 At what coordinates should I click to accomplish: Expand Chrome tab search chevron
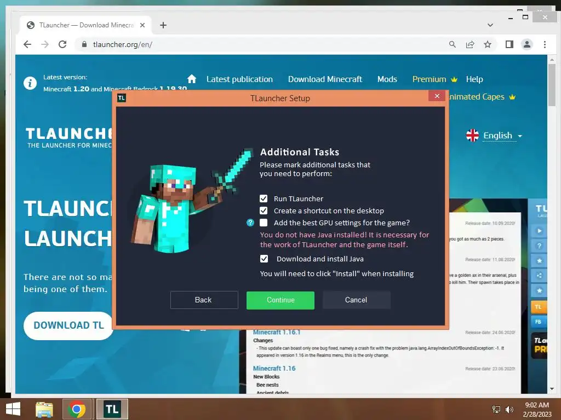tap(490, 25)
